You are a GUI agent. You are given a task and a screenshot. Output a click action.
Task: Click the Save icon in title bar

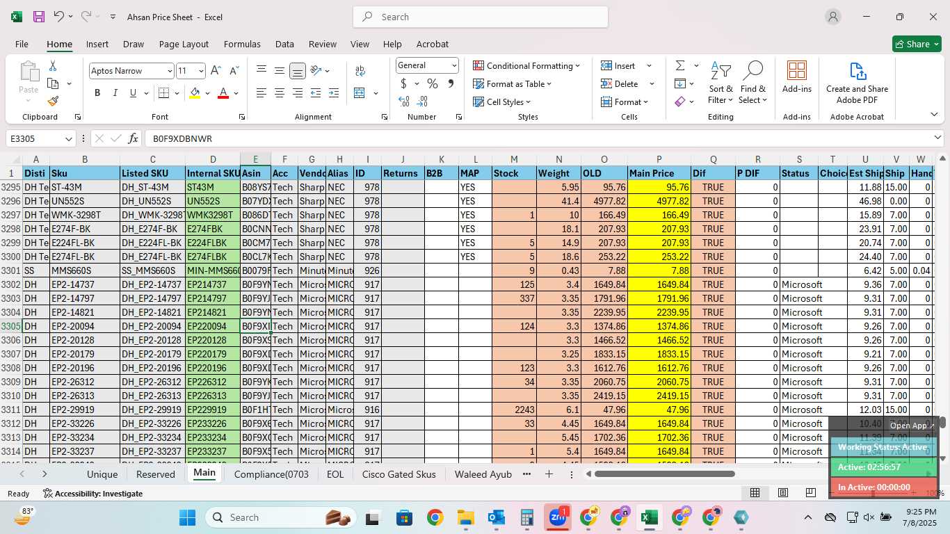click(39, 17)
